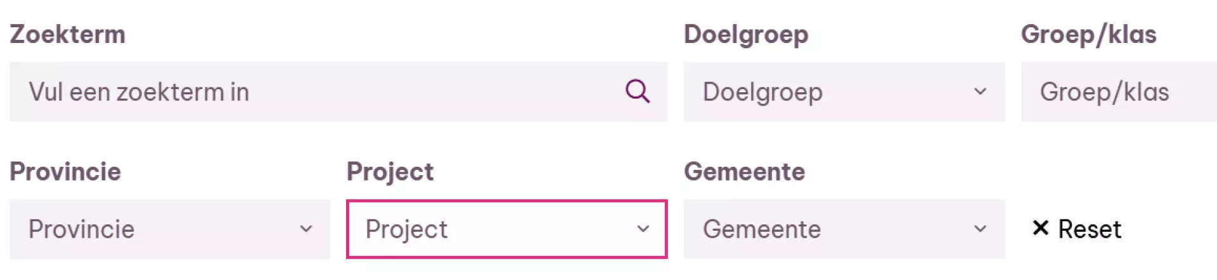Open the Doelgroep select box
The image size is (1217, 280).
824,92
